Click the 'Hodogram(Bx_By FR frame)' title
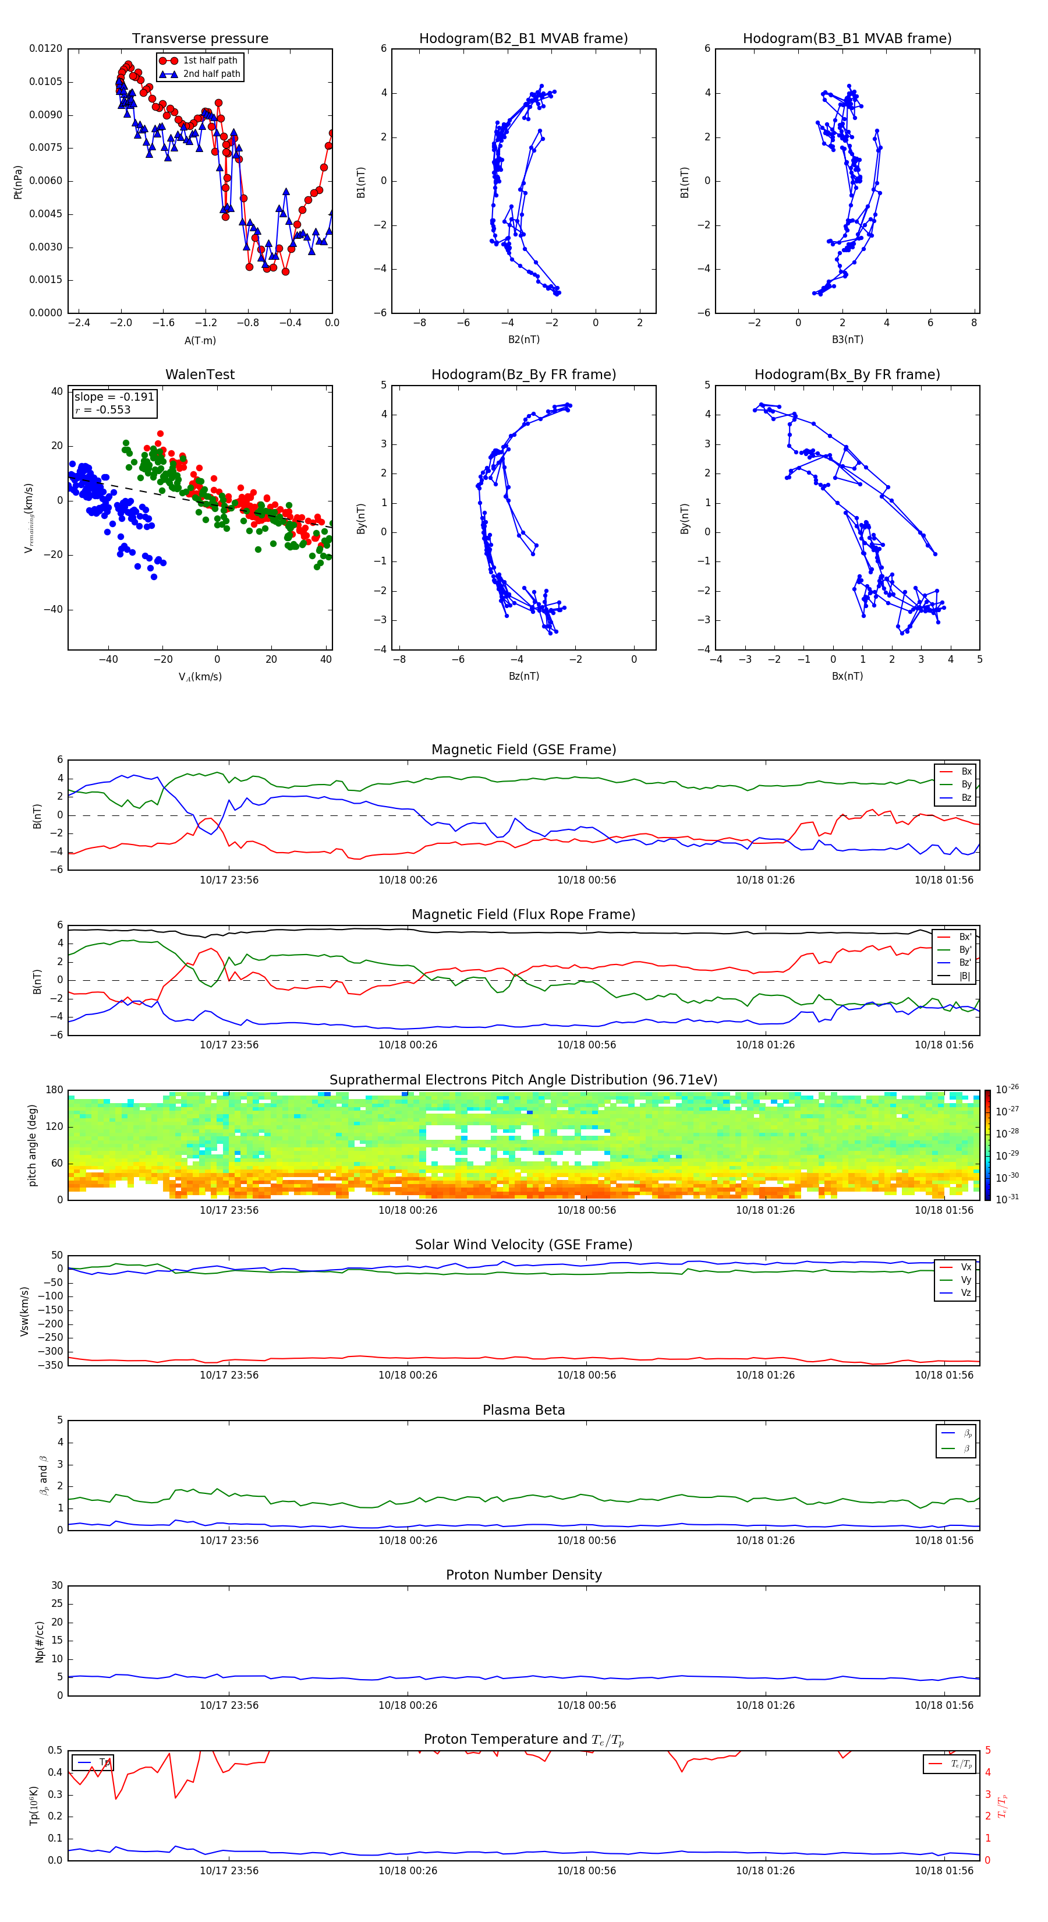1048x1922 pixels. pyautogui.click(x=847, y=374)
